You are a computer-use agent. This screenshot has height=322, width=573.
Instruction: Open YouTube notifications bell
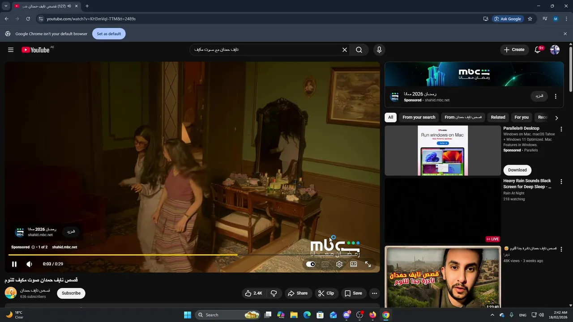pyautogui.click(x=538, y=50)
